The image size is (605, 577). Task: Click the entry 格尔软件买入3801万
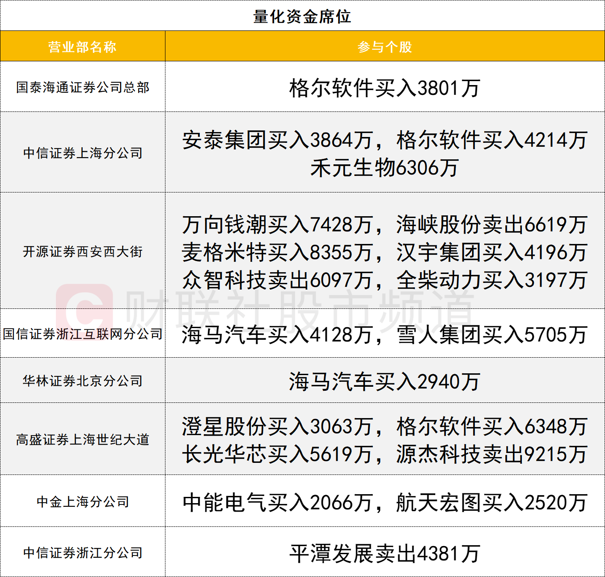pos(385,88)
